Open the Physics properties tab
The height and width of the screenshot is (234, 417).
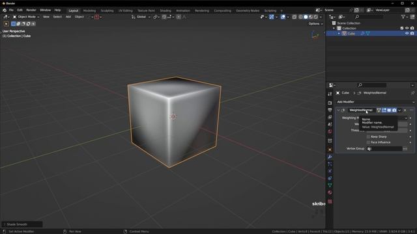click(330, 171)
